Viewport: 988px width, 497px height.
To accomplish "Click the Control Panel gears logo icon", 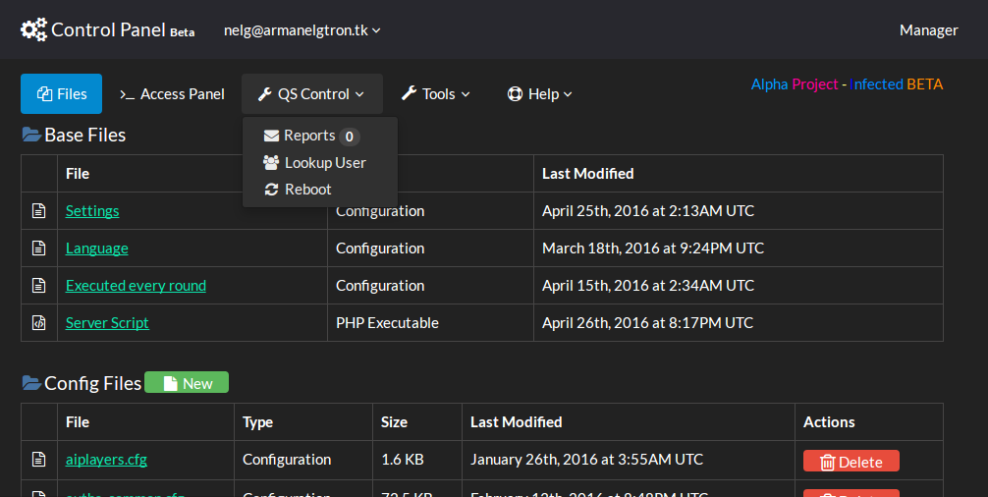I will click(x=33, y=29).
